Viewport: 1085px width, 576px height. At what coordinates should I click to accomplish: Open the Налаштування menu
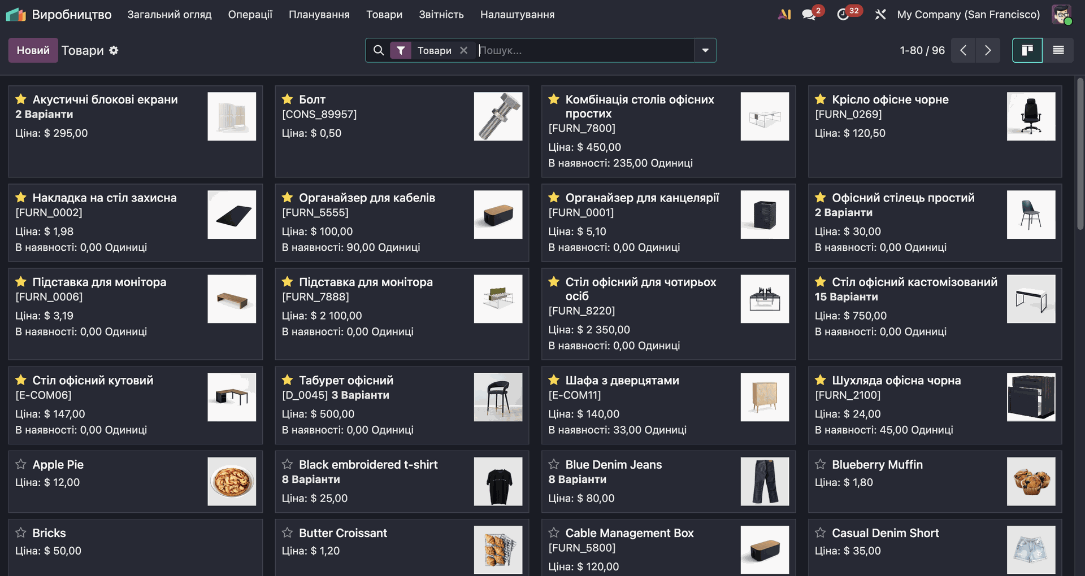(517, 15)
